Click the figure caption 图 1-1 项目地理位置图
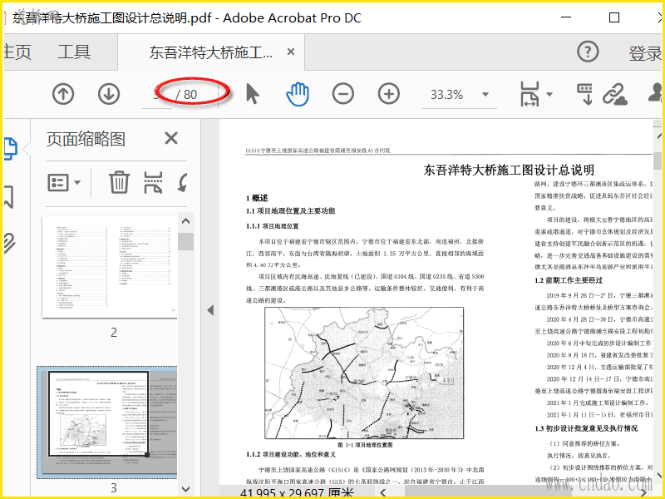Image resolution: width=665 pixels, height=499 pixels. pyautogui.click(x=365, y=445)
